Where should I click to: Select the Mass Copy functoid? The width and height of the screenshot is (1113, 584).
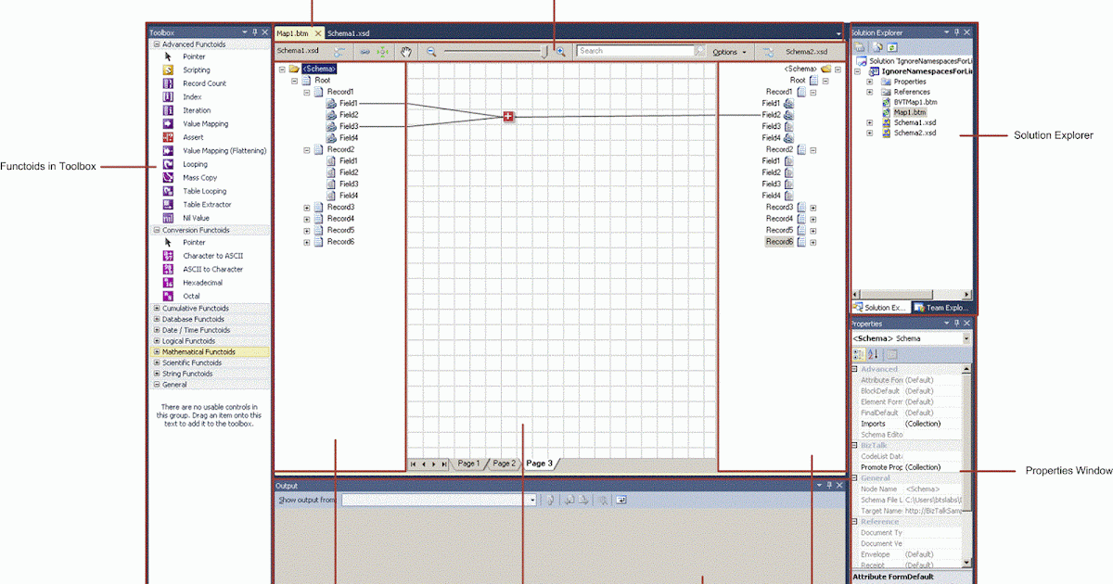pyautogui.click(x=198, y=177)
